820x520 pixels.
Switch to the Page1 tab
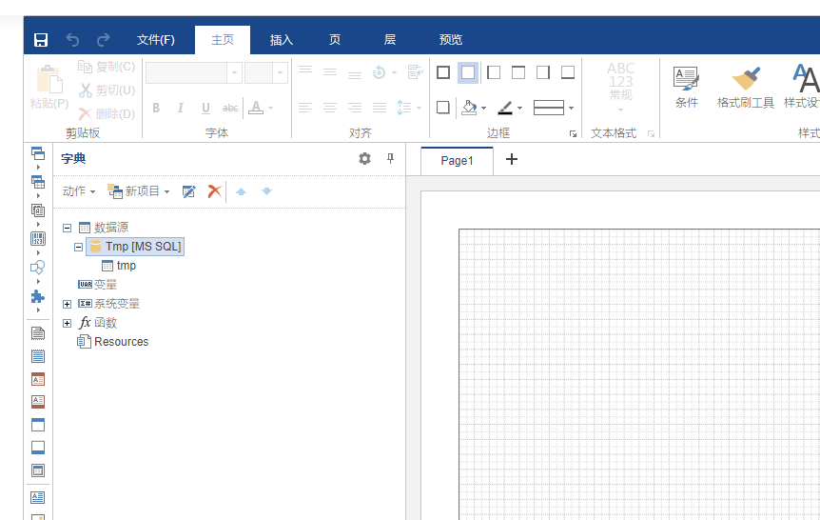[x=457, y=161]
